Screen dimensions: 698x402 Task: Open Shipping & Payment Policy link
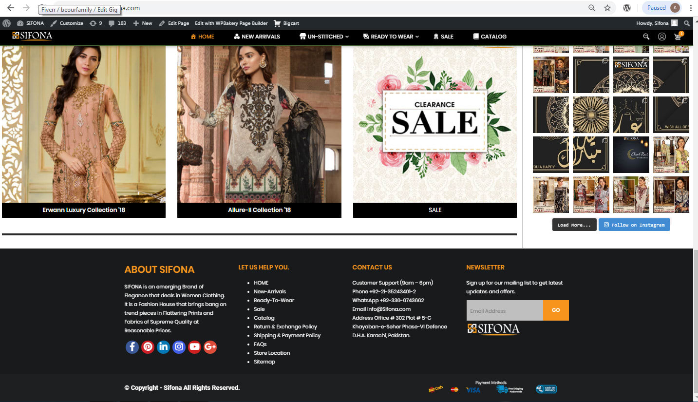click(x=287, y=335)
